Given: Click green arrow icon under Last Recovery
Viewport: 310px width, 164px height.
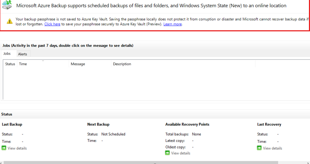Looking at the screenshot, I should pyautogui.click(x=259, y=148).
